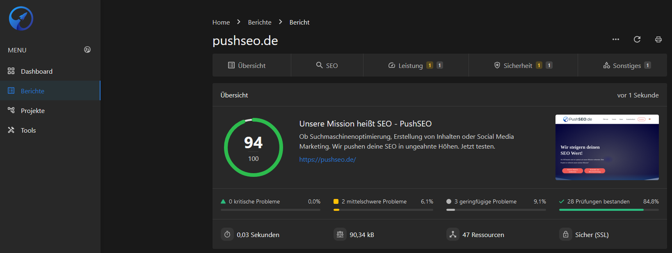Switch to the SEO tab
Viewport: 672px width, 253px height.
point(327,66)
